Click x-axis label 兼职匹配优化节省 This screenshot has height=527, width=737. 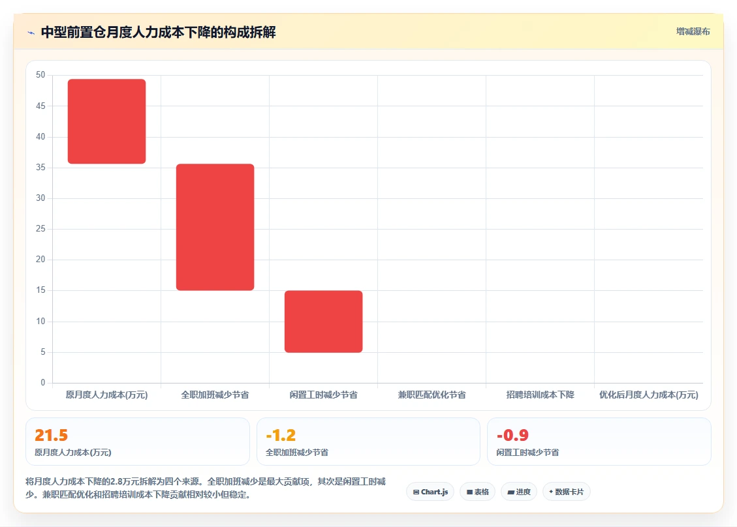click(432, 395)
